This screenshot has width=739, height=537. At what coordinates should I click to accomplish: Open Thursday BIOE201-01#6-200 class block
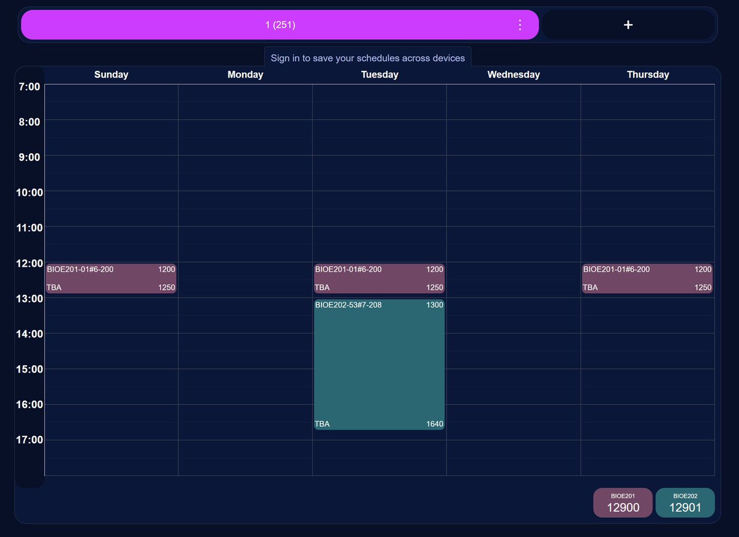click(x=647, y=278)
